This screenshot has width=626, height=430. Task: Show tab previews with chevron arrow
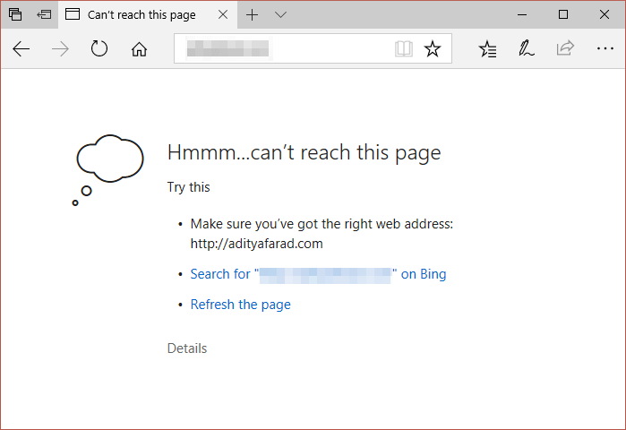pyautogui.click(x=281, y=14)
